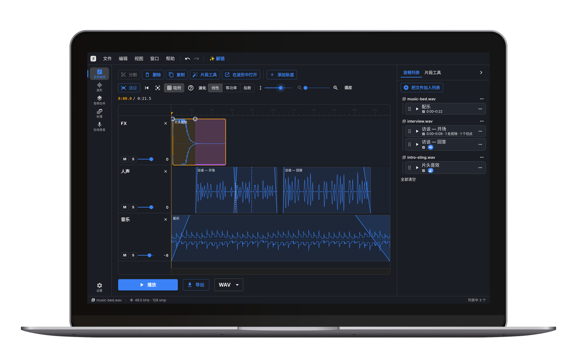The width and height of the screenshot is (577, 356).
Task: Open the 在线录音 online recording tool
Action: tap(99, 127)
